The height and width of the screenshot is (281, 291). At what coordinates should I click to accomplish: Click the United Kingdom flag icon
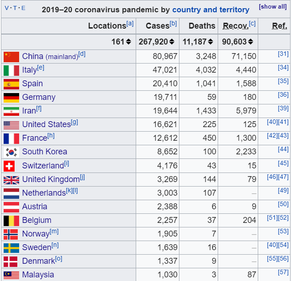pos(11,180)
